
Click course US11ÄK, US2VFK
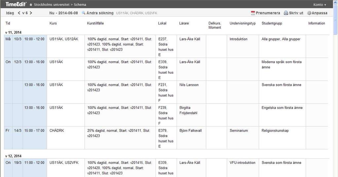pos(64,163)
